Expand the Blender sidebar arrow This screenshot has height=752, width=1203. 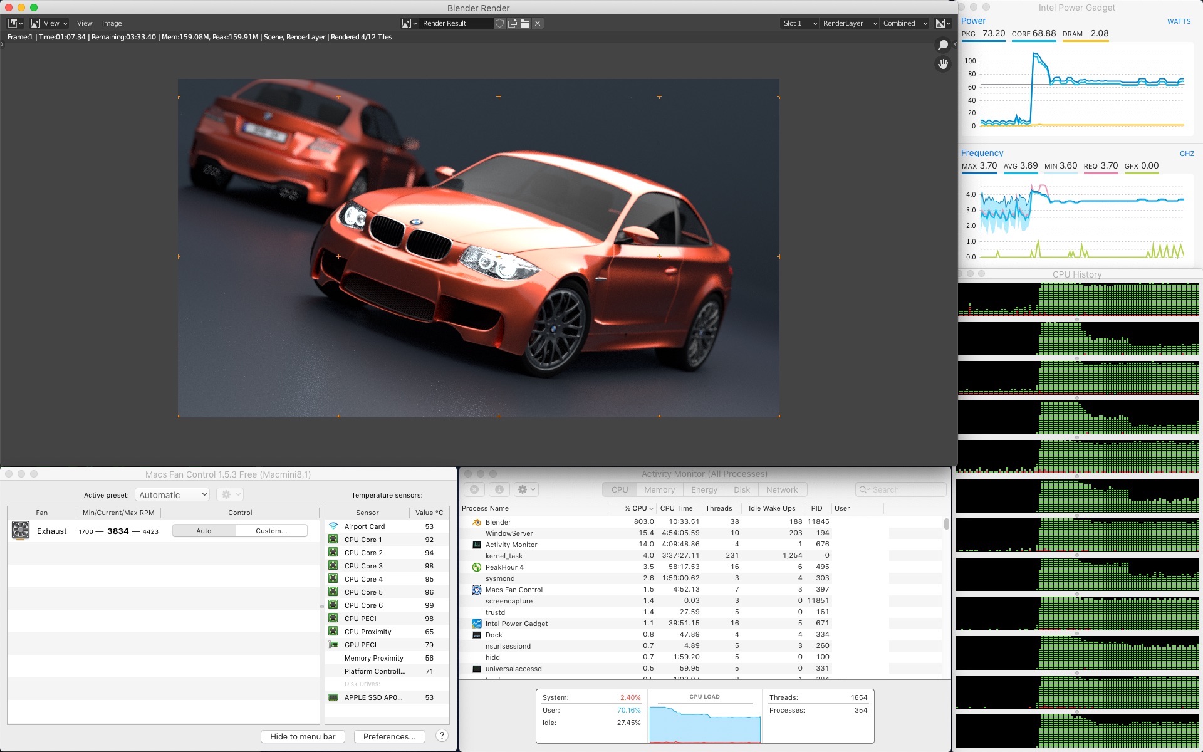click(x=955, y=44)
